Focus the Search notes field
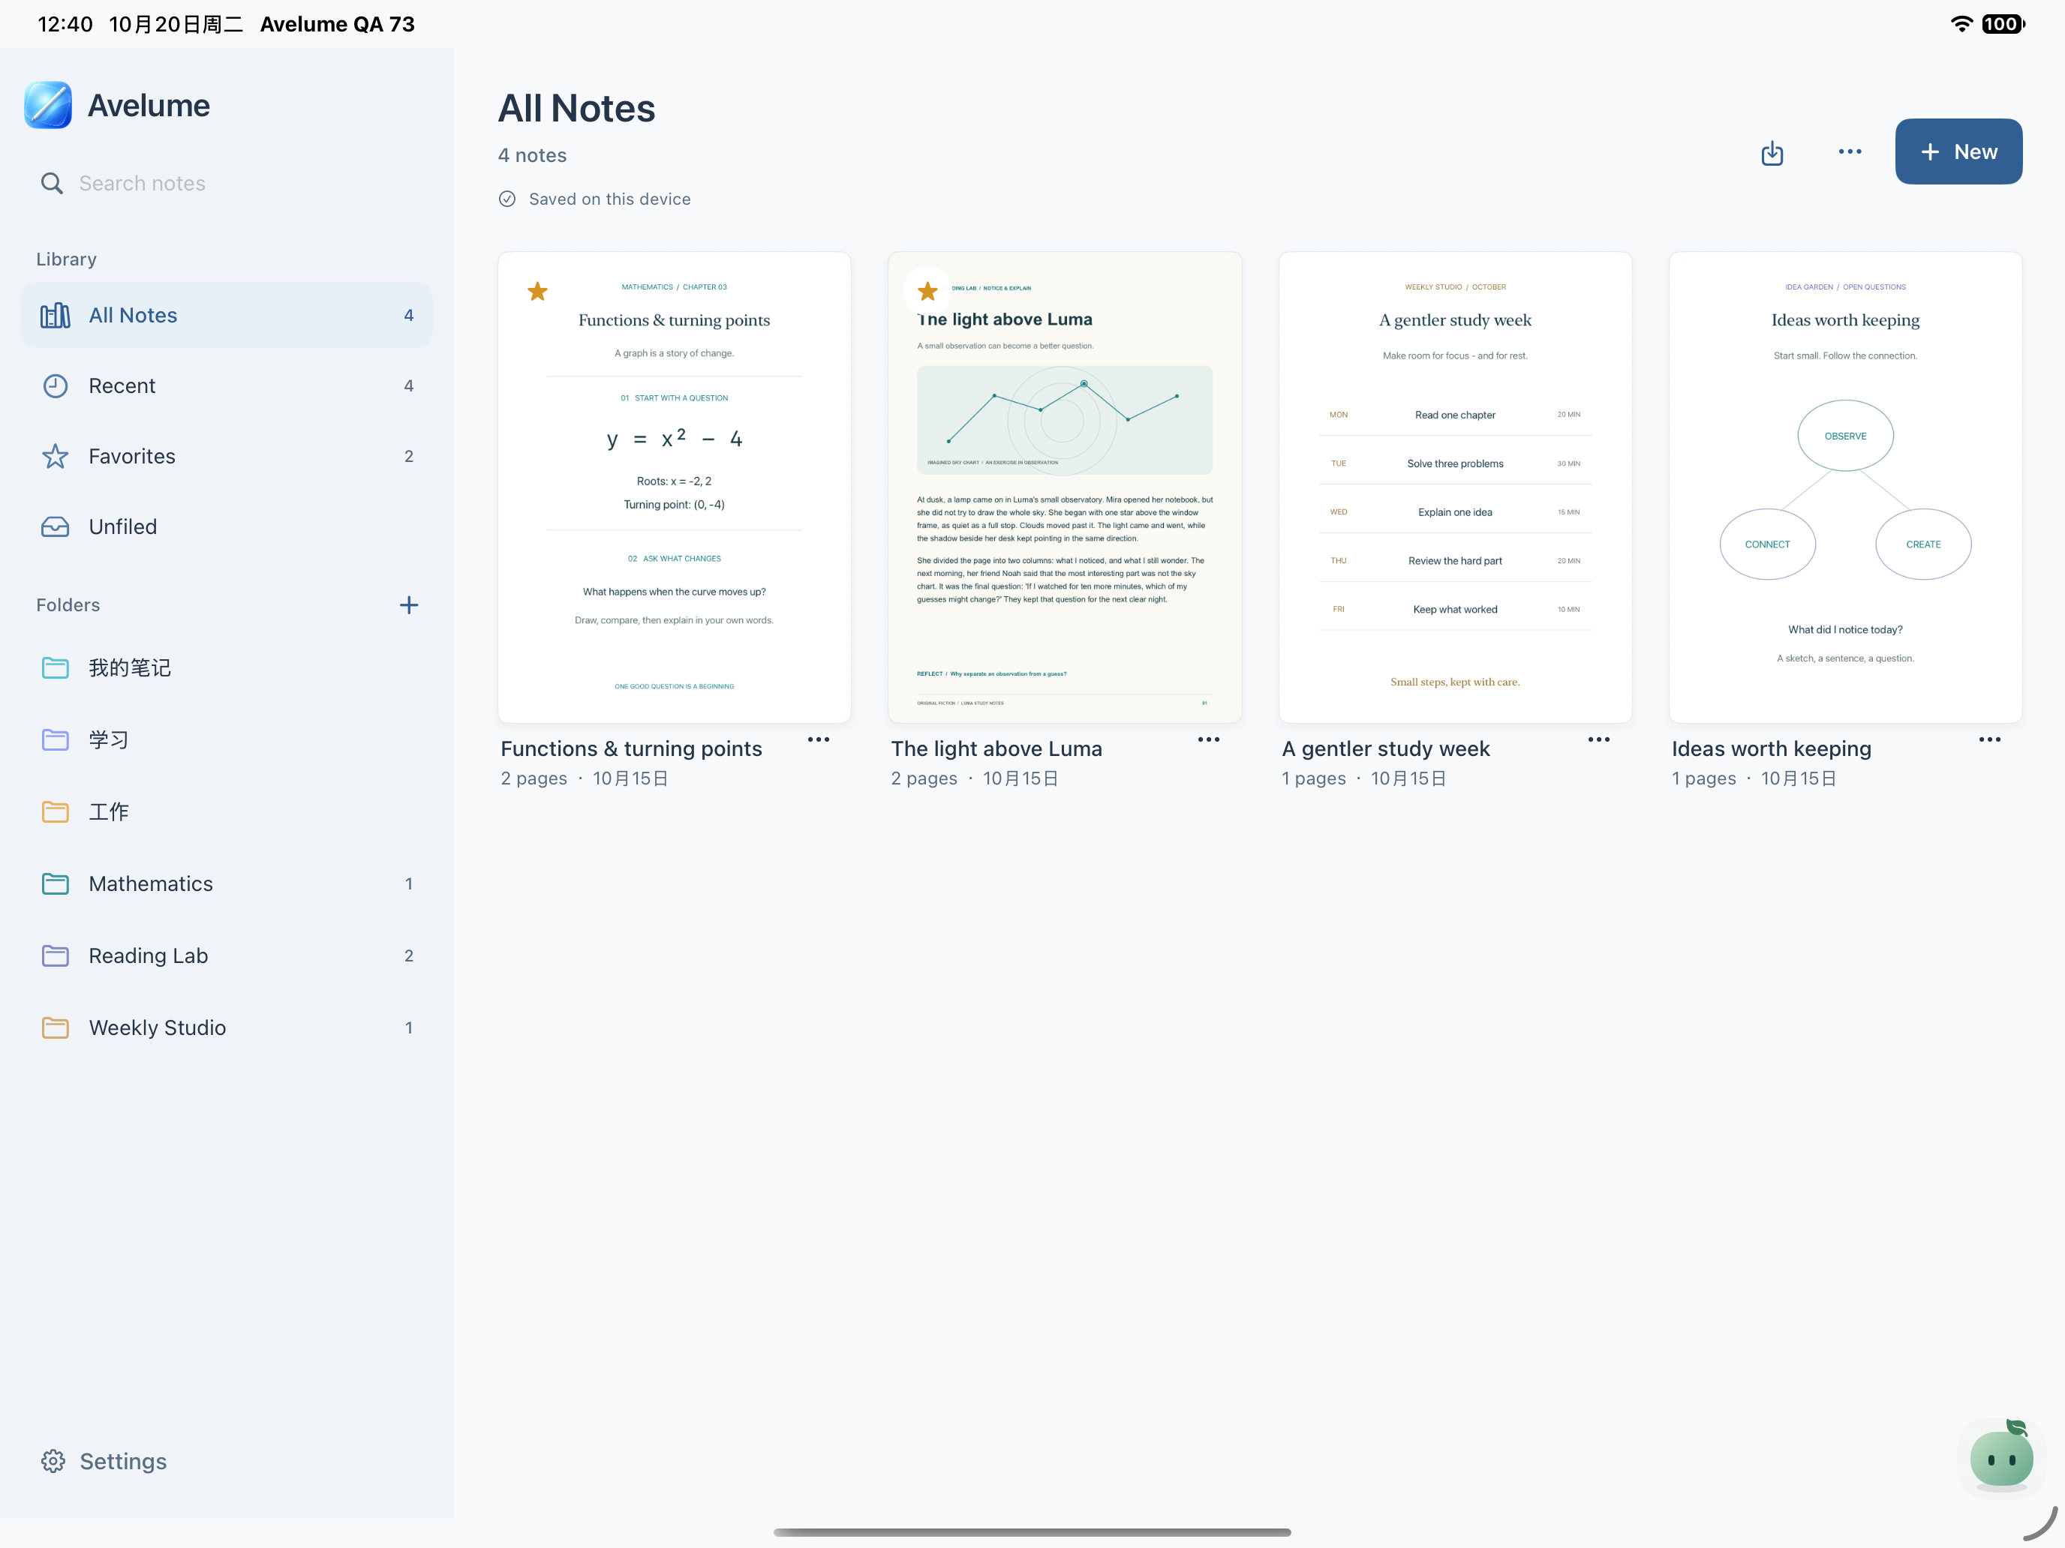Image resolution: width=2065 pixels, height=1548 pixels. click(x=227, y=183)
